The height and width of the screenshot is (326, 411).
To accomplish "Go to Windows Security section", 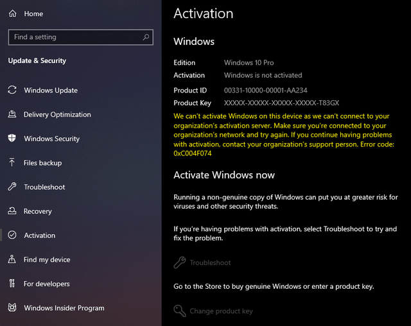I will (52, 139).
